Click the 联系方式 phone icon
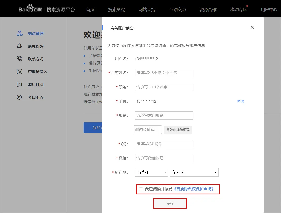Image resolution: width=281 pixels, height=213 pixels. tap(19, 59)
